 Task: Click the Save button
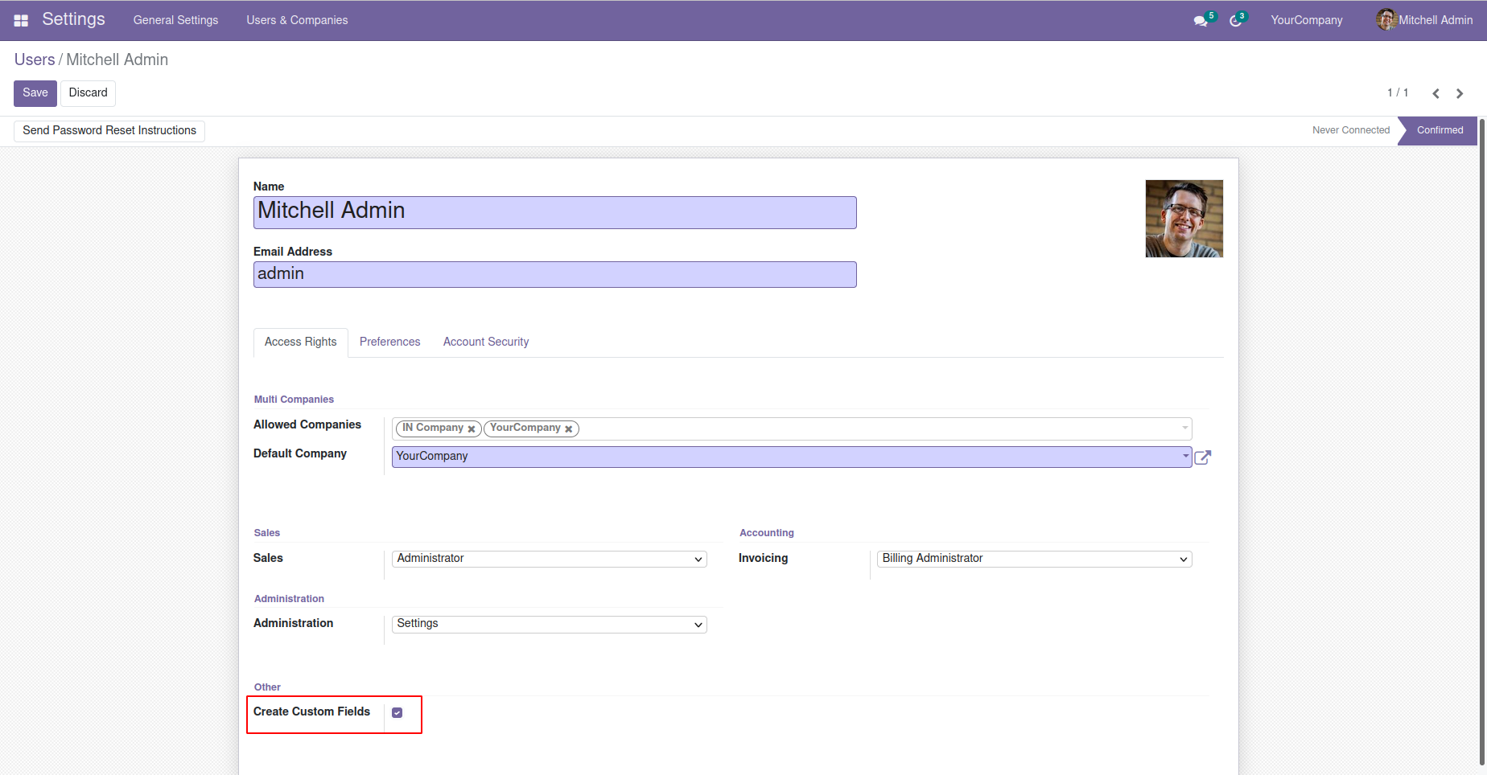35,93
